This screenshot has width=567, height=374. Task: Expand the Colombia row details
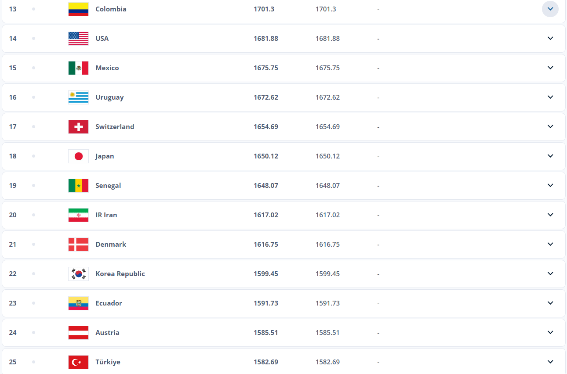[550, 9]
